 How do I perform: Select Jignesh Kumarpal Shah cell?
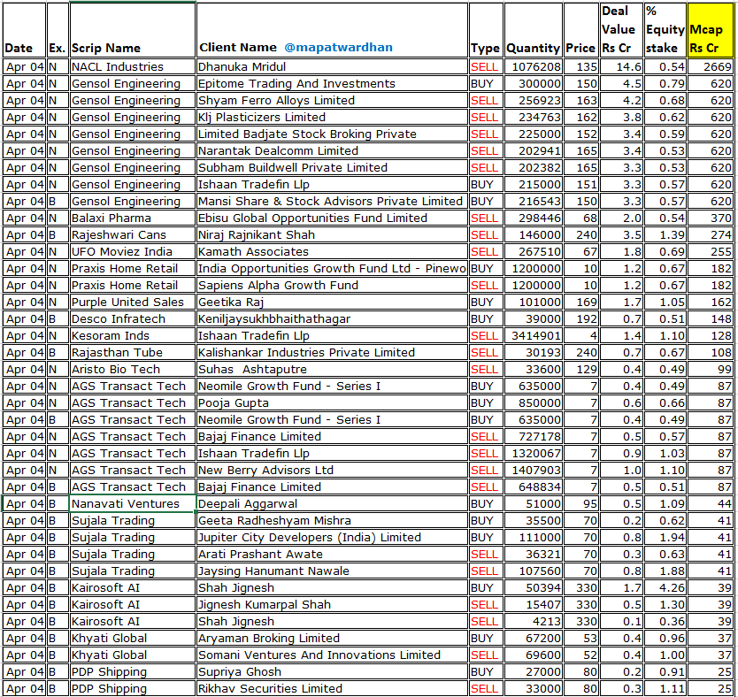point(332,605)
